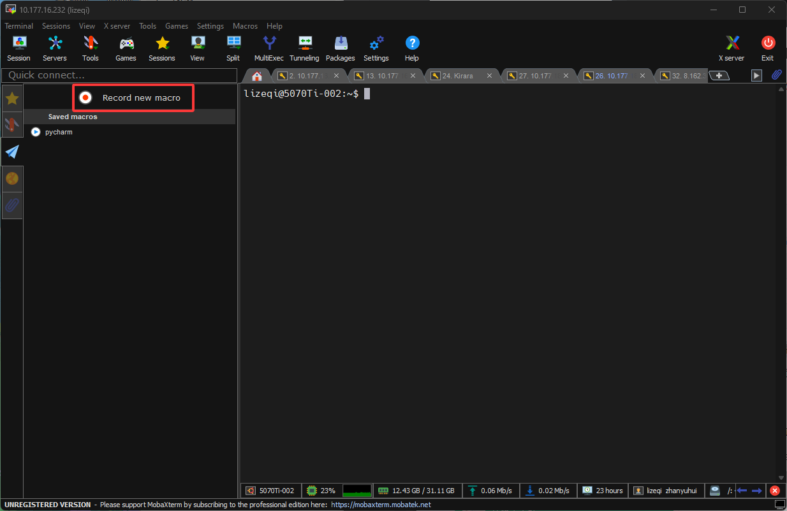Open the X server menu
This screenshot has height=511, width=787.
pyautogui.click(x=117, y=26)
